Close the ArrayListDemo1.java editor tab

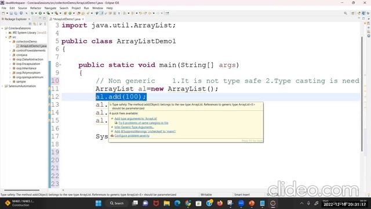pyautogui.click(x=83, y=19)
